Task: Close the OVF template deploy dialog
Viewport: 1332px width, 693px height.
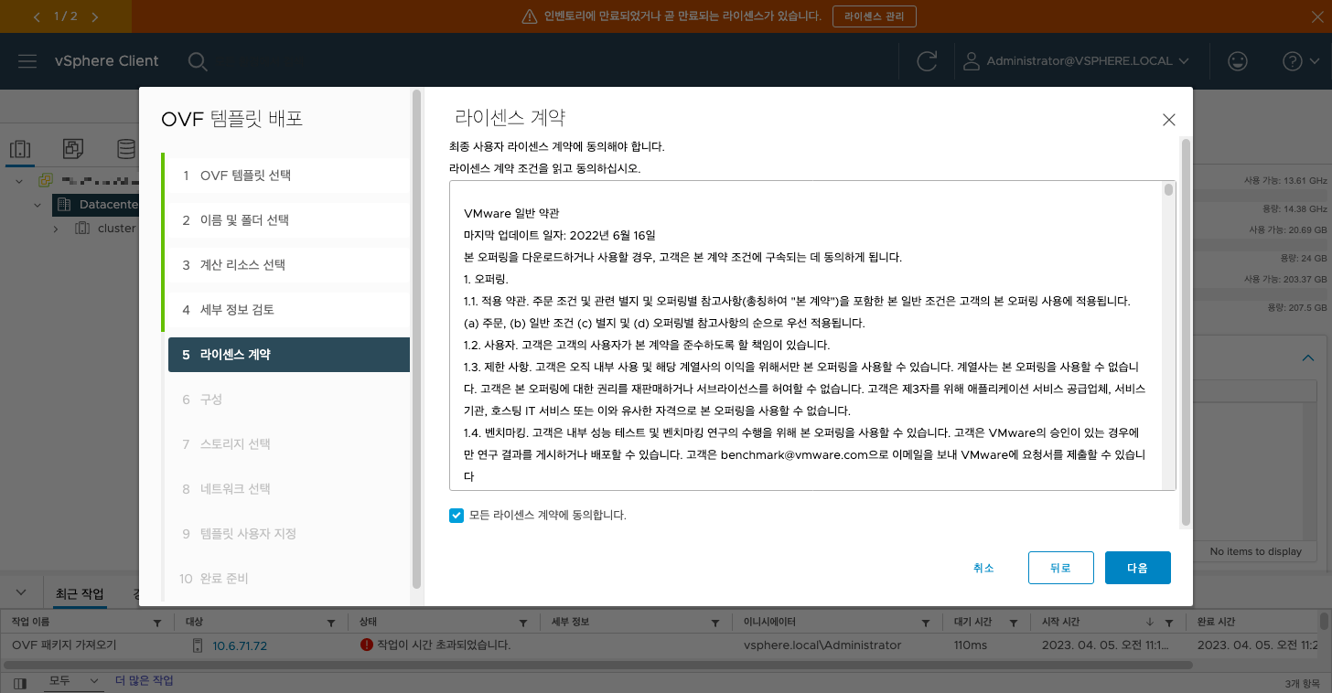Action: 1168,120
